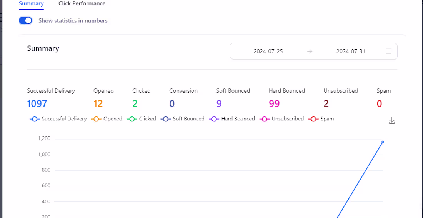Click the end date 2024-07-31 field
This screenshot has width=423, height=218.
(x=351, y=51)
